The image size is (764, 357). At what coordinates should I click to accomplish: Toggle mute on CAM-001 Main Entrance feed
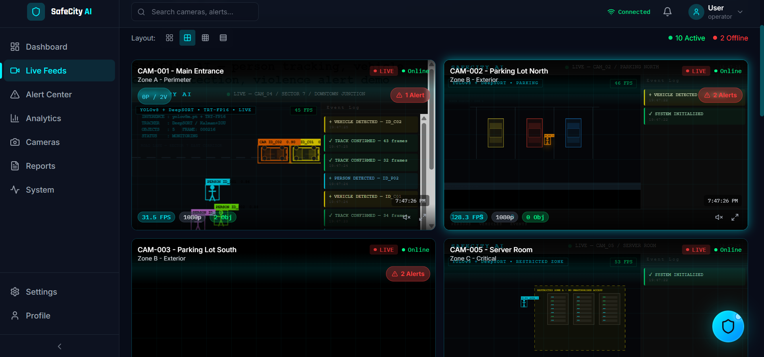(407, 217)
